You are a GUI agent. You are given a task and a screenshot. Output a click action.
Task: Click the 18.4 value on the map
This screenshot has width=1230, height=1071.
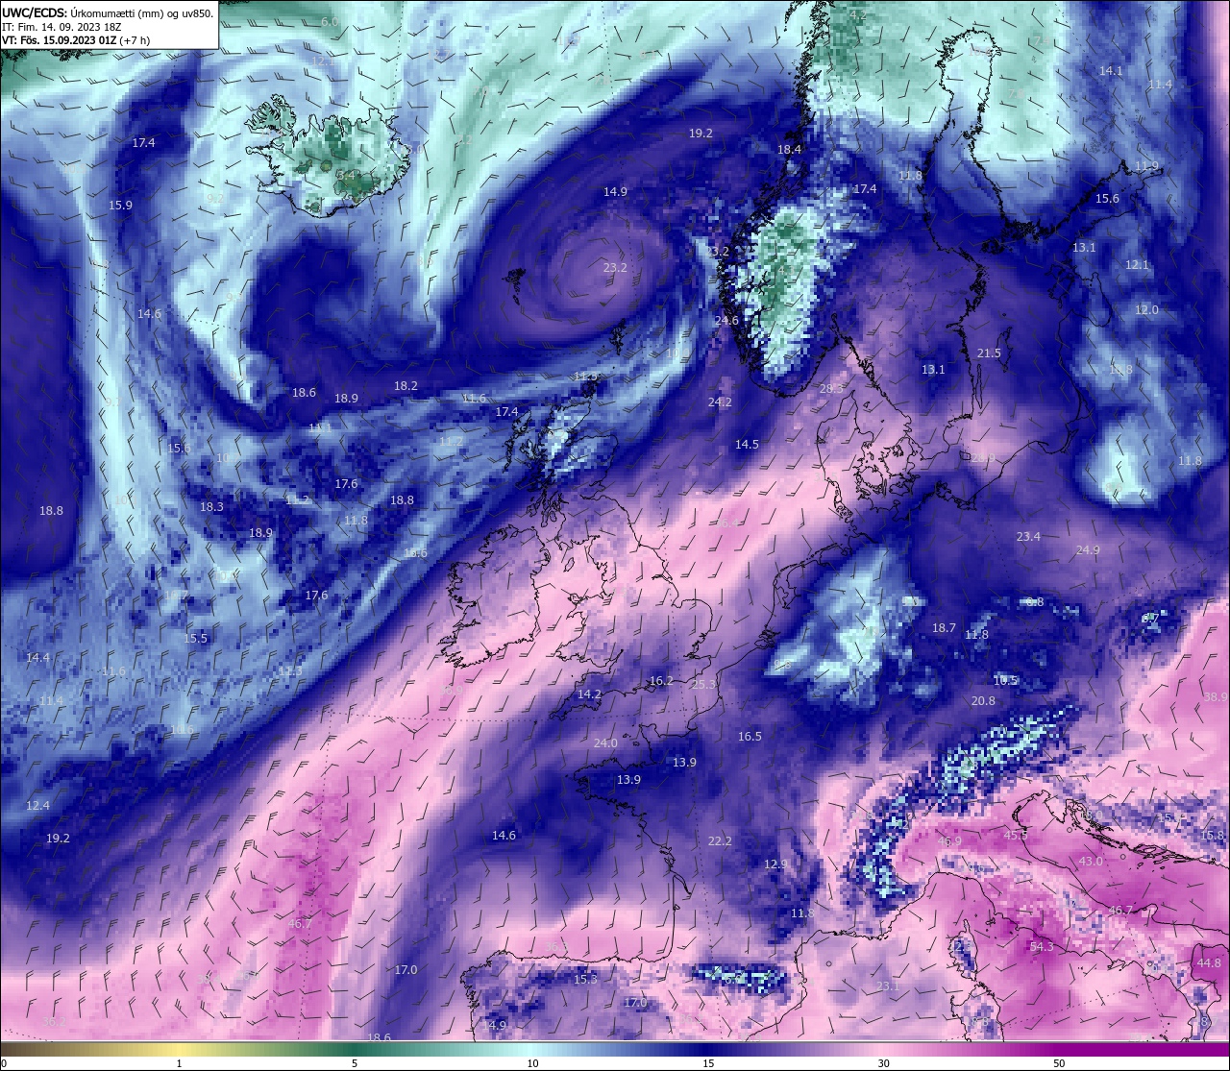[789, 149]
